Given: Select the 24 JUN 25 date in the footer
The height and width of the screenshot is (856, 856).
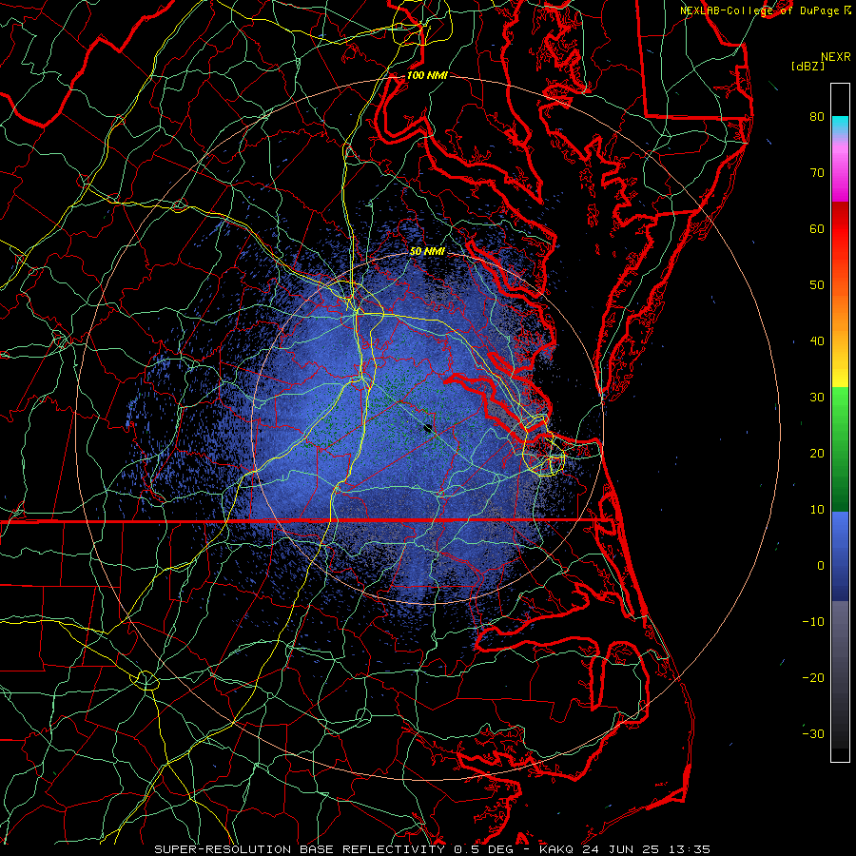Looking at the screenshot, I should (621, 849).
